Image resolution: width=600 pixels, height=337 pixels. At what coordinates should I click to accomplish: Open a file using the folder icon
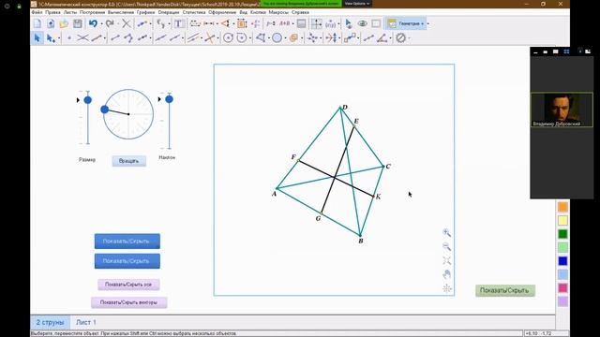point(64,23)
